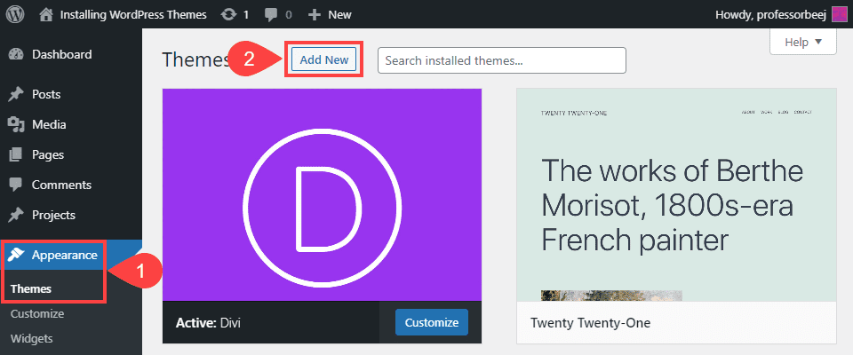Click the updates circular arrows icon
The width and height of the screenshot is (853, 355).
[x=229, y=14]
